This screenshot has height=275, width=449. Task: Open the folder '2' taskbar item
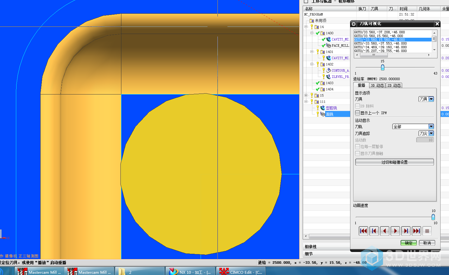pos(140,271)
